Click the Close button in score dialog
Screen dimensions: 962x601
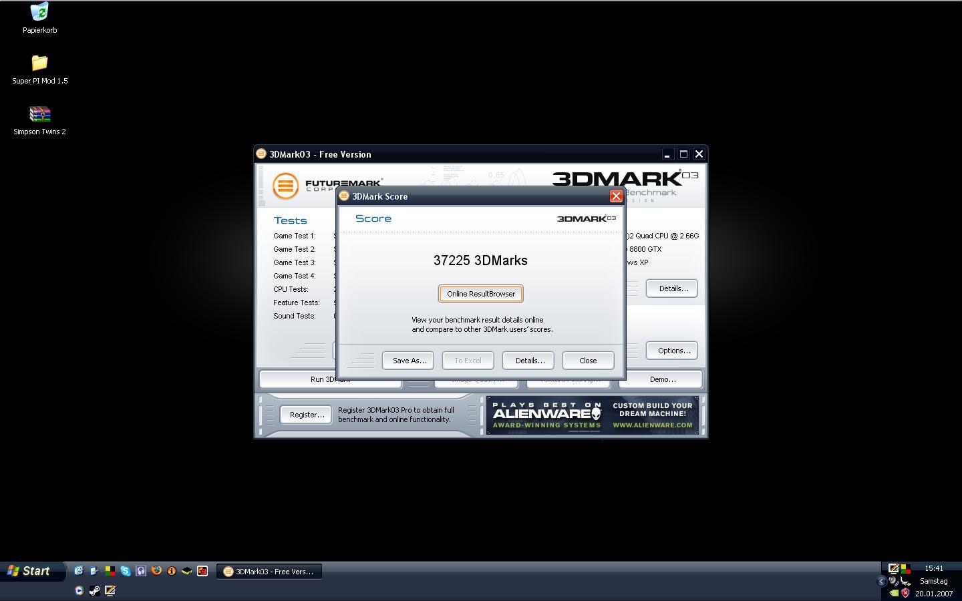(588, 361)
